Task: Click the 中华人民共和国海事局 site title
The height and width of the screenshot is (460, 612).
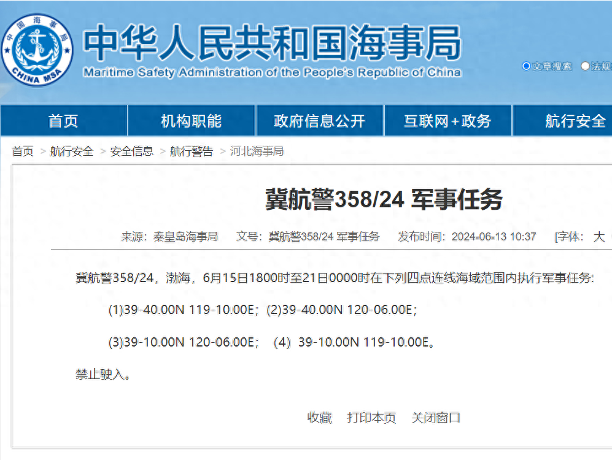Action: 272,42
